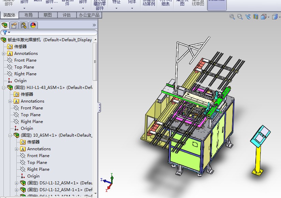281x198 pixels.
Task: Click the Previous View icon
Action: 248,17
